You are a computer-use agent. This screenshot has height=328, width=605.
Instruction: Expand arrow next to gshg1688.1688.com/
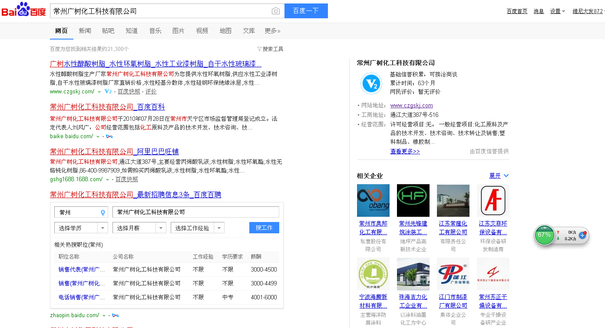point(107,180)
